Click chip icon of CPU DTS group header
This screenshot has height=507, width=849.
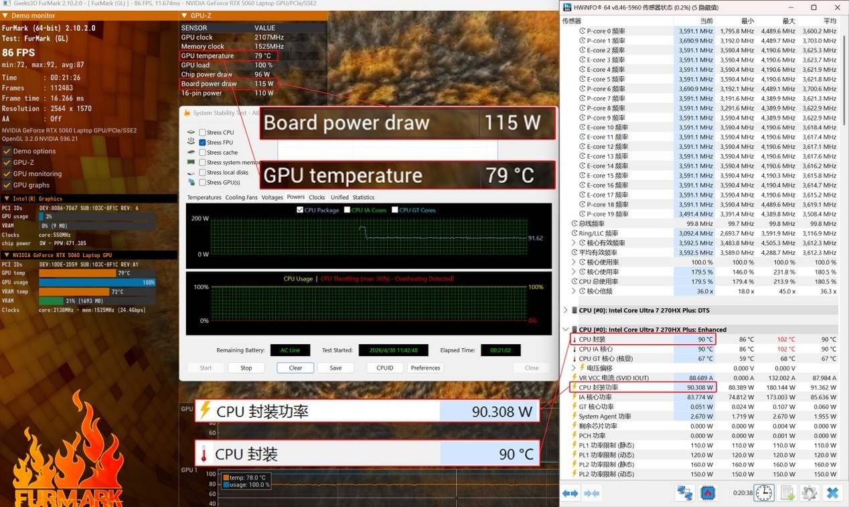(x=574, y=310)
